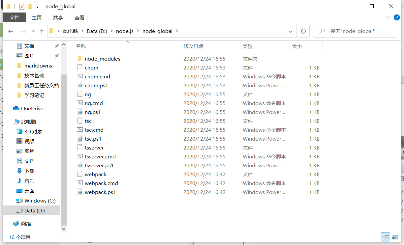Viewport: 404px width, 245px height.
Task: Go up one folder level arrow
Action: (42, 31)
